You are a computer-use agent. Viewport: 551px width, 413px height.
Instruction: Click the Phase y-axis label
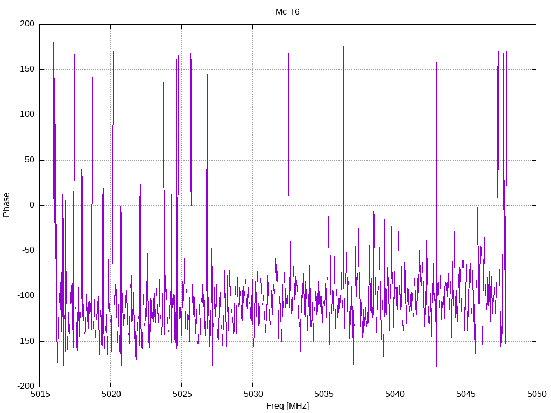coord(6,205)
